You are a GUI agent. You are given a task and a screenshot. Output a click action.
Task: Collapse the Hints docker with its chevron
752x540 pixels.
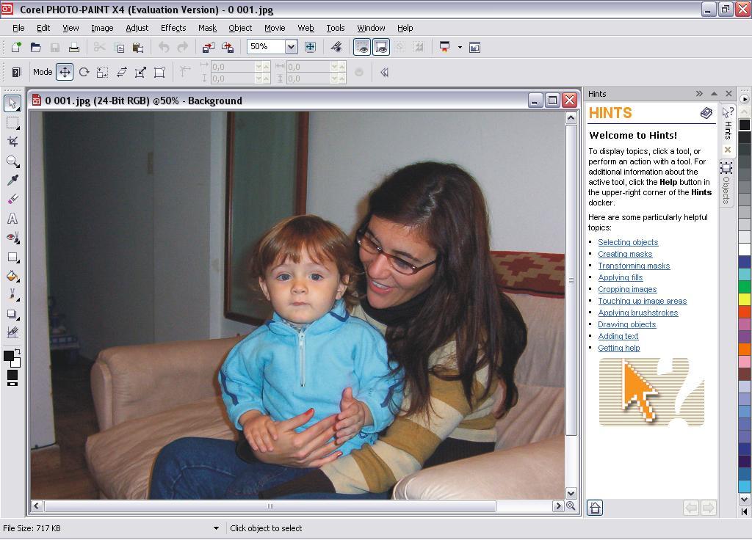click(x=700, y=94)
